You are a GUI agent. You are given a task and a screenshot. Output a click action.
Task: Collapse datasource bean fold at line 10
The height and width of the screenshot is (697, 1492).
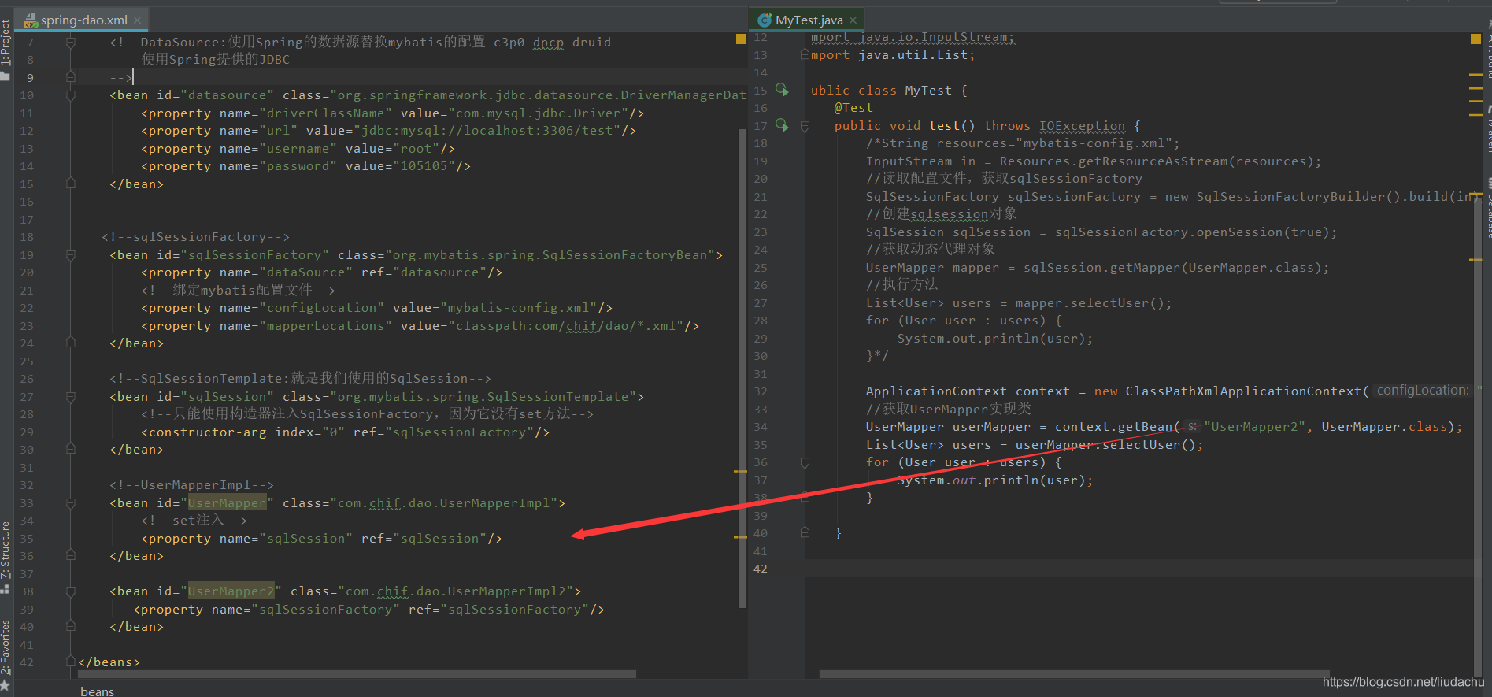click(x=71, y=95)
